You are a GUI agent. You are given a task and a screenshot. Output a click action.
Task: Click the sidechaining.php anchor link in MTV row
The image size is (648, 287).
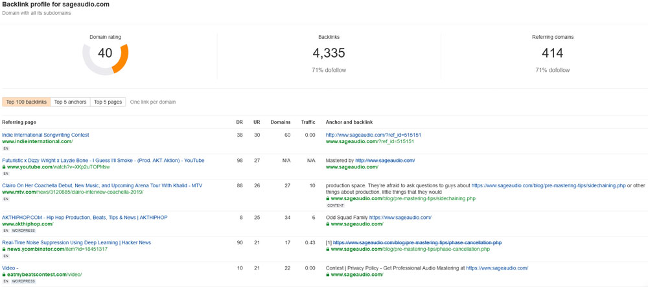tap(549, 186)
